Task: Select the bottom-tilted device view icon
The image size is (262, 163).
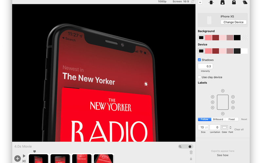Action: coord(222,2)
